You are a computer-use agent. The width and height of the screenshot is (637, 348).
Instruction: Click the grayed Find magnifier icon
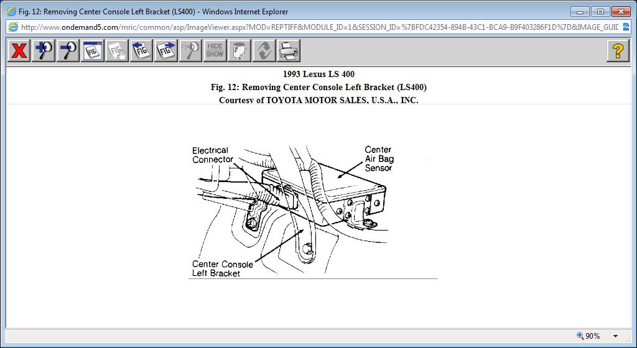pos(190,51)
